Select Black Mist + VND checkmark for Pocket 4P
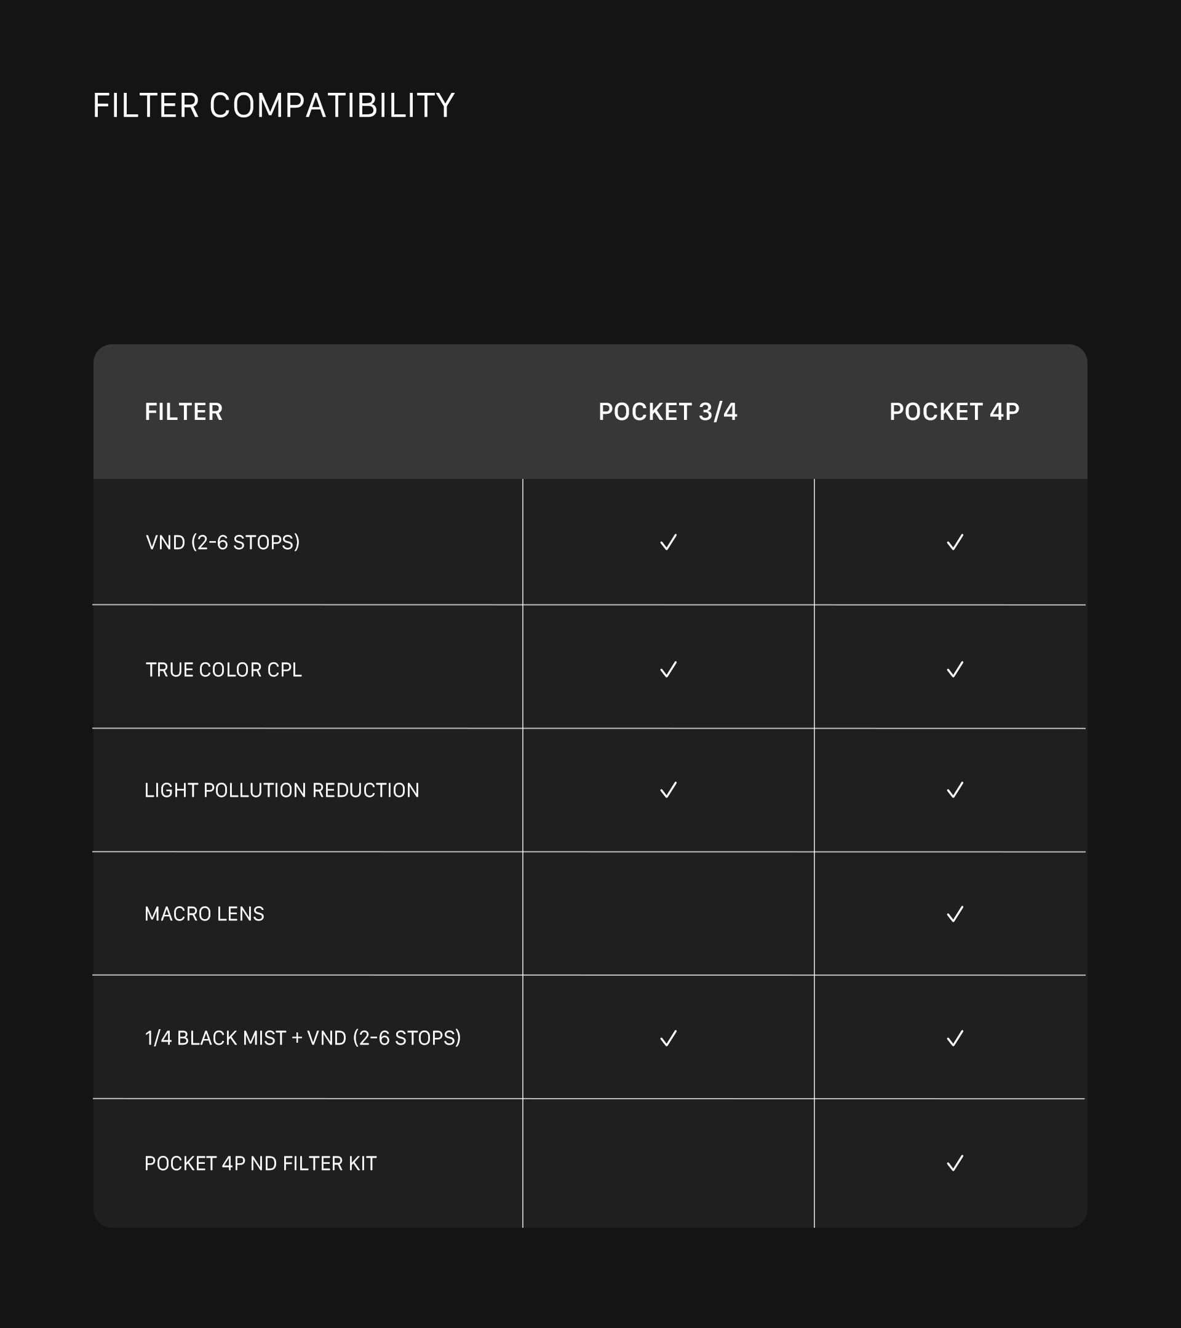The height and width of the screenshot is (1328, 1181). click(955, 1038)
